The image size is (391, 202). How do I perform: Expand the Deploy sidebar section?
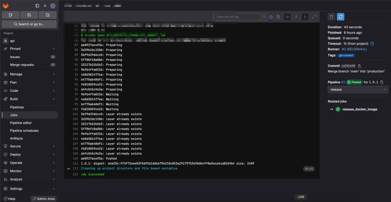click(29, 155)
